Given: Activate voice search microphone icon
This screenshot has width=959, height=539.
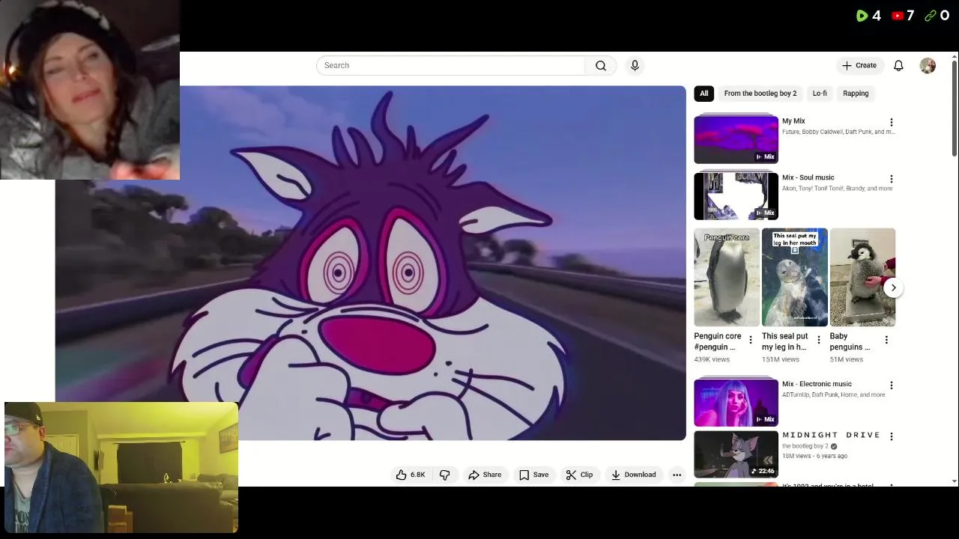Looking at the screenshot, I should [635, 66].
